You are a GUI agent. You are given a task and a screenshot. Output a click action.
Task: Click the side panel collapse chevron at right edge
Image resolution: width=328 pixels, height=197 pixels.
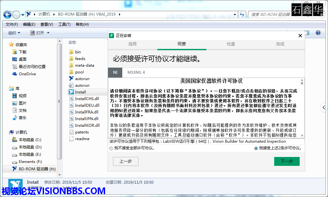(324, 107)
